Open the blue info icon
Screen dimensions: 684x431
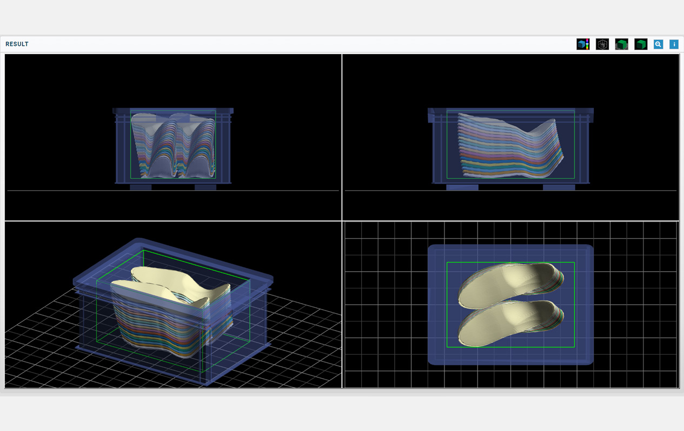pos(674,44)
